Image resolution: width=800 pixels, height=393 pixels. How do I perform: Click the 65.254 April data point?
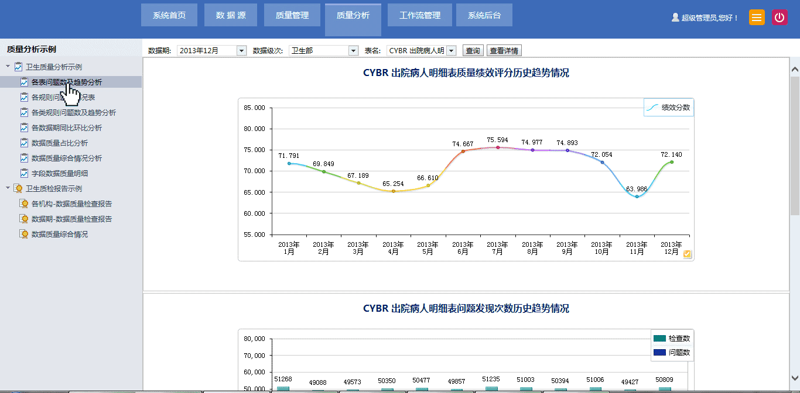pyautogui.click(x=394, y=191)
